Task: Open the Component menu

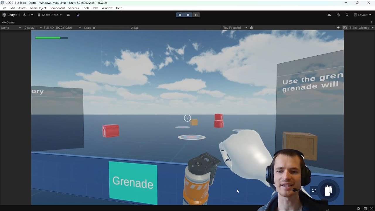Action: tap(57, 8)
